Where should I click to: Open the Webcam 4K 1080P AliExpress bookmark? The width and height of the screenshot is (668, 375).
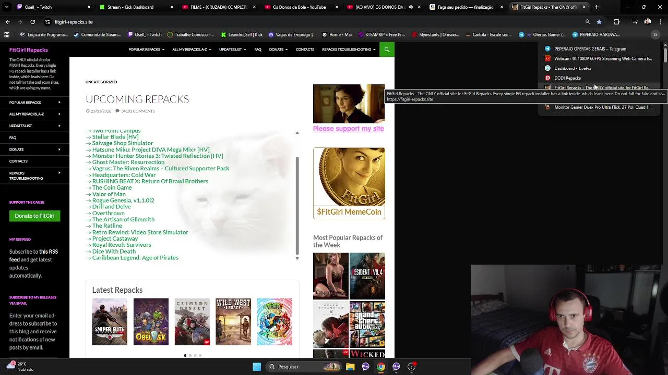click(599, 59)
